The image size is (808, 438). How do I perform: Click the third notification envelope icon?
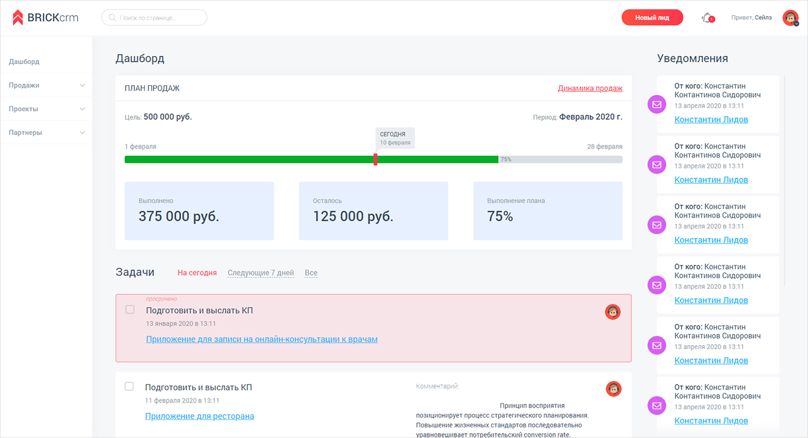coord(657,225)
